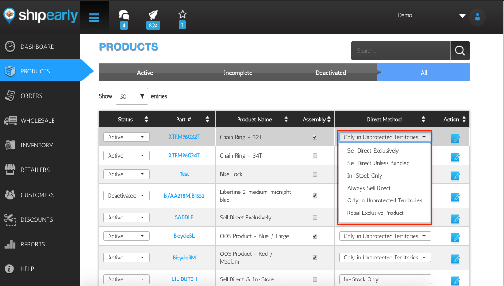Check Assembly for Bike Lock row
The width and height of the screenshot is (504, 286).
pos(315,174)
